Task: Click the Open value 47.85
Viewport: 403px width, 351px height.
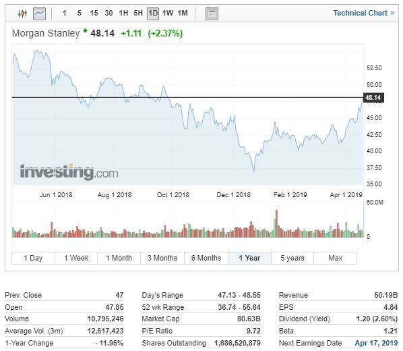Action: pos(115,307)
